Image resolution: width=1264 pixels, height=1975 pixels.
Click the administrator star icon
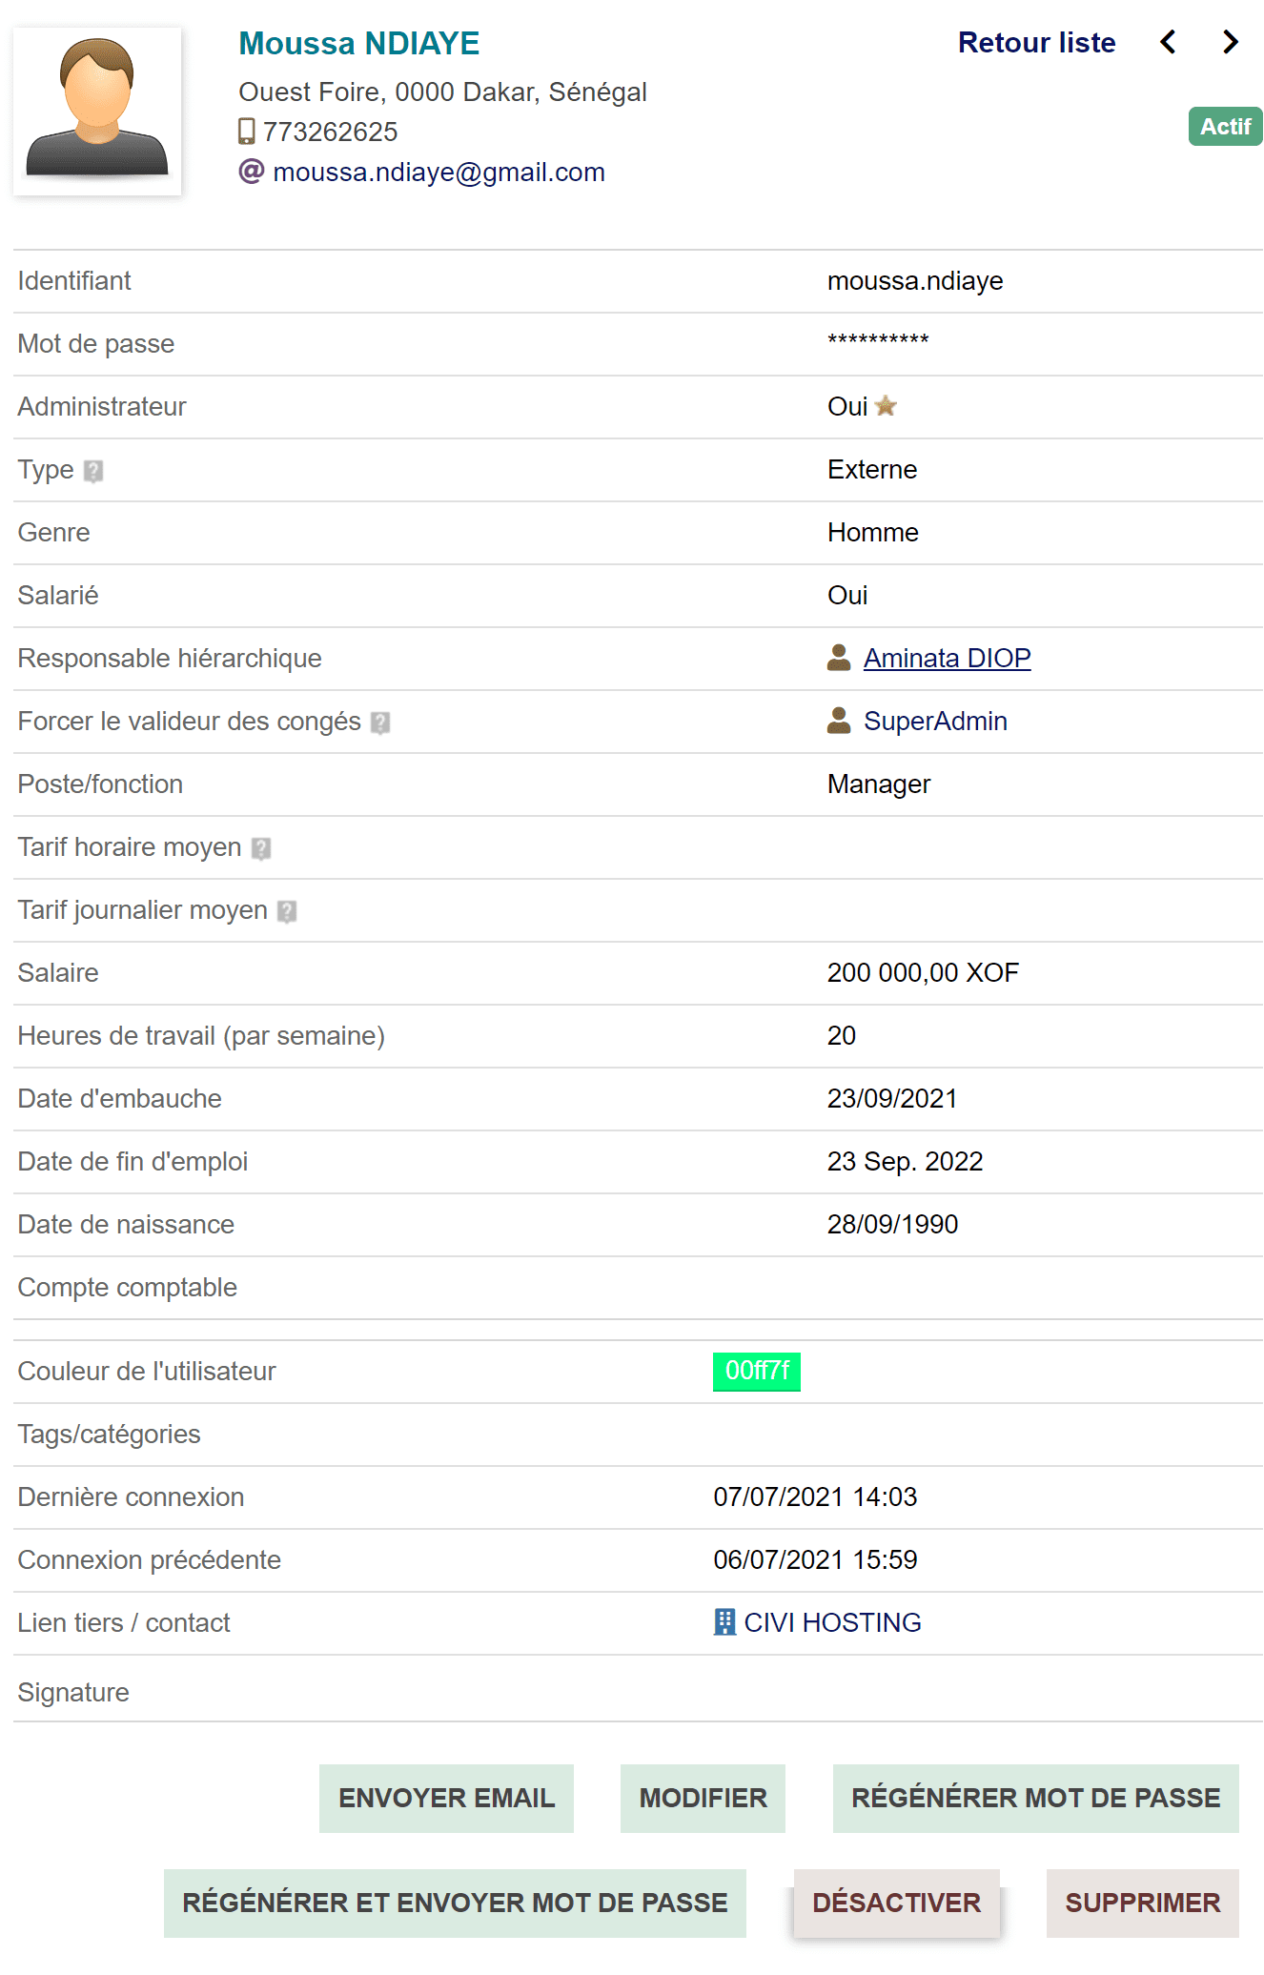(x=886, y=407)
